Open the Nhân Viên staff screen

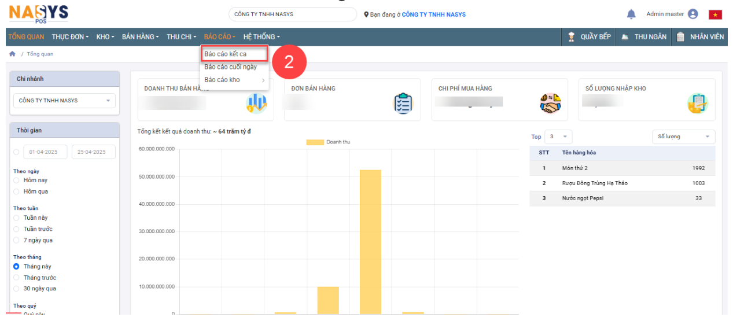click(x=700, y=36)
